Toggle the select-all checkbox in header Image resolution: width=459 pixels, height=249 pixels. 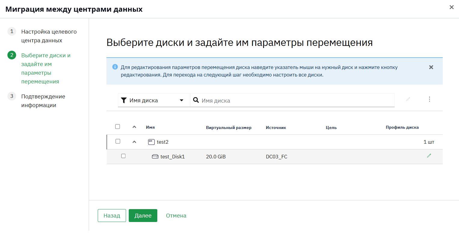(118, 127)
